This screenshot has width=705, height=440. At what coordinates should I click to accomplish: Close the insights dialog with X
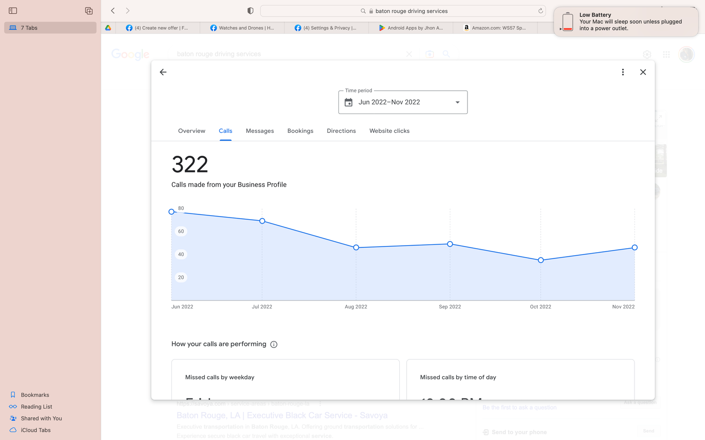pyautogui.click(x=643, y=72)
